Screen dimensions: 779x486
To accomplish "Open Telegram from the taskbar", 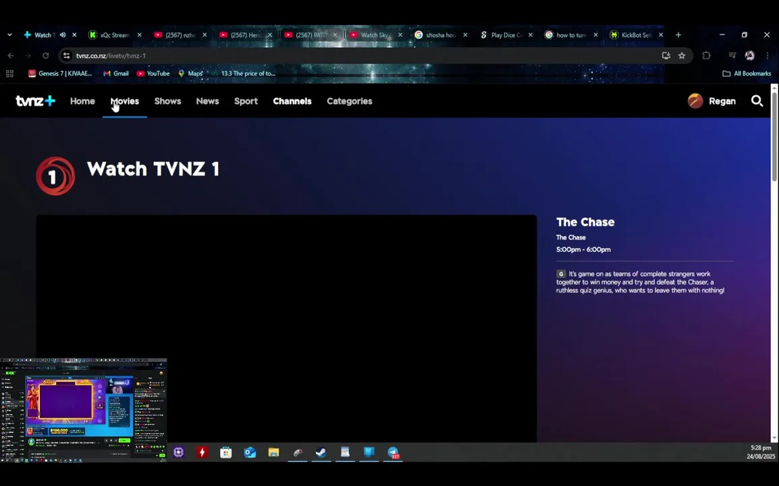I will 394,452.
